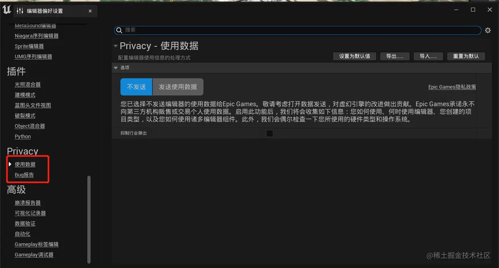Image resolution: width=499 pixels, height=268 pixels.
Task: Select the 不发送 option
Action: [x=136, y=87]
